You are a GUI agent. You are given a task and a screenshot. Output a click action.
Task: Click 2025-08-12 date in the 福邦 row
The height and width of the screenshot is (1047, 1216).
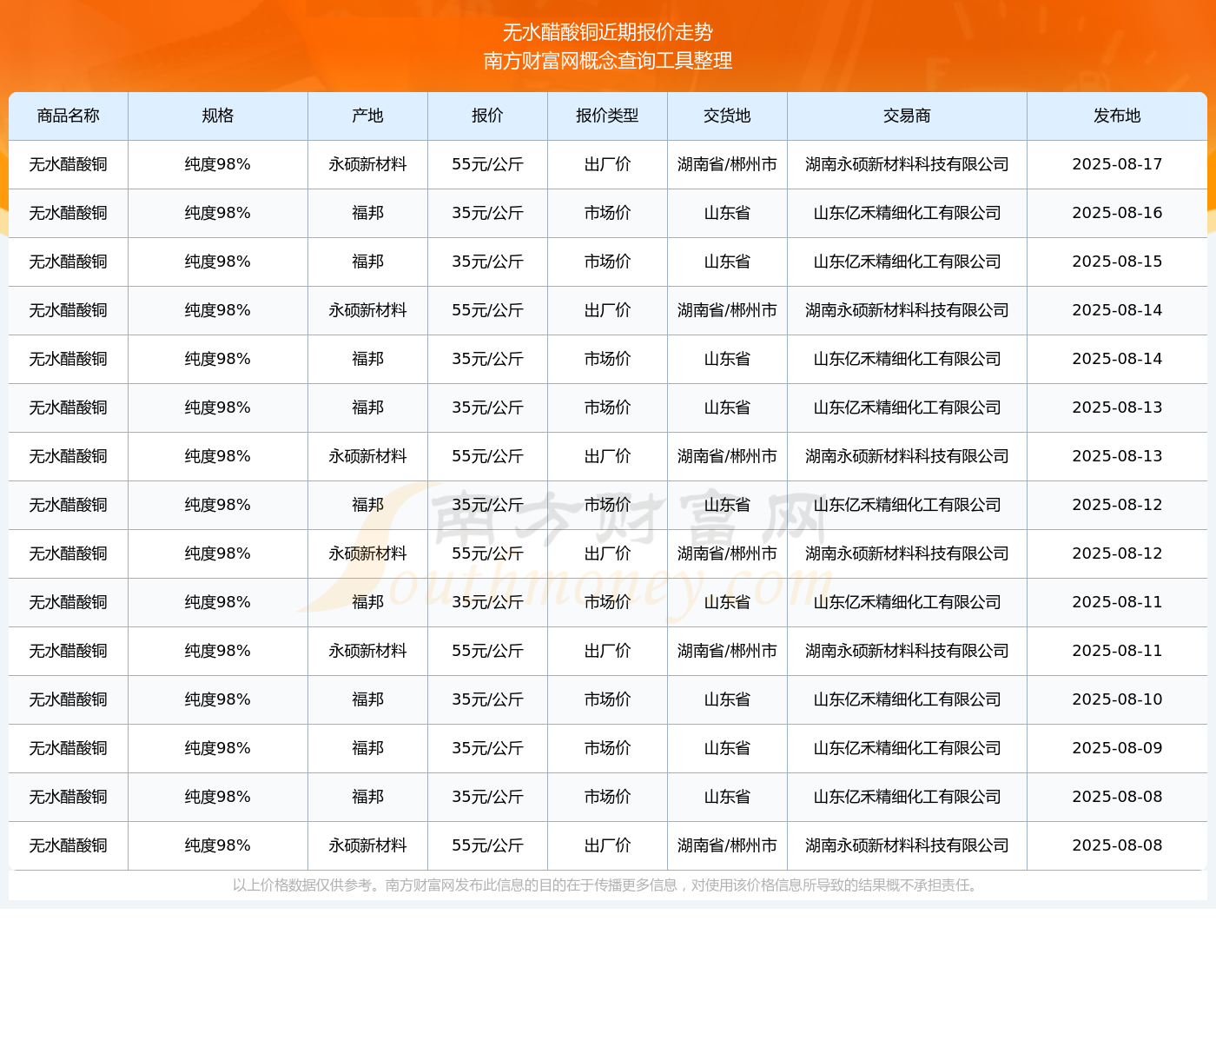click(x=1117, y=505)
